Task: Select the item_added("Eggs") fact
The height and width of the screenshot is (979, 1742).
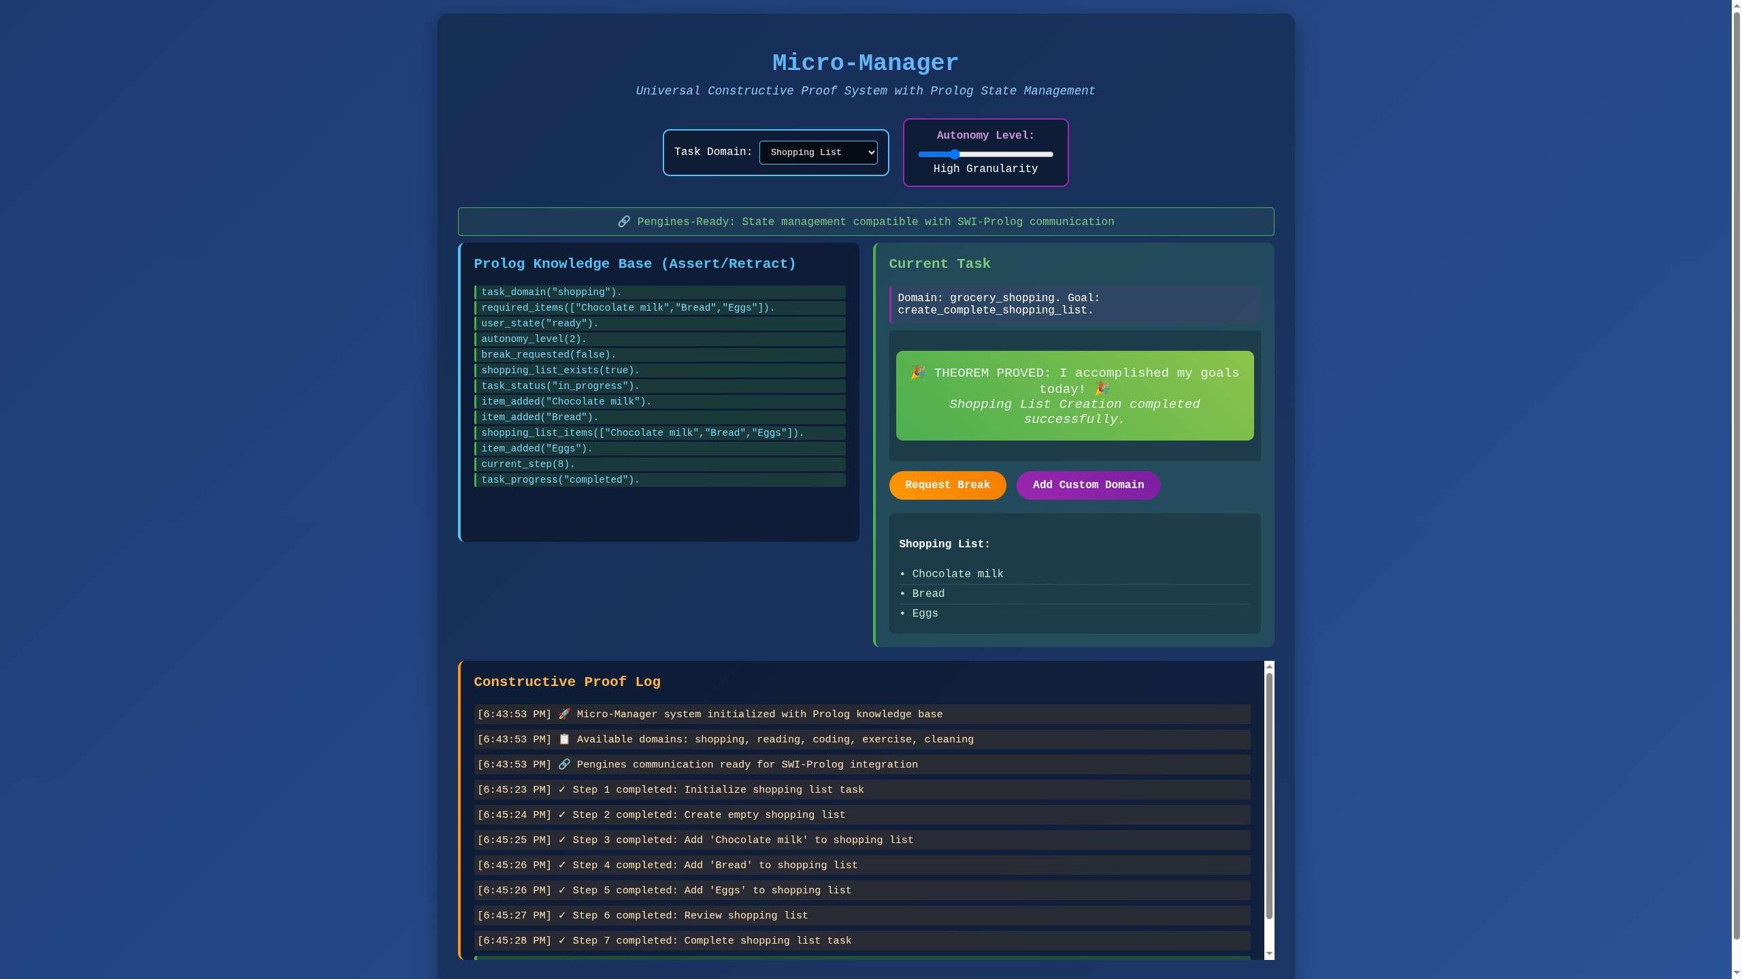Action: click(x=660, y=449)
